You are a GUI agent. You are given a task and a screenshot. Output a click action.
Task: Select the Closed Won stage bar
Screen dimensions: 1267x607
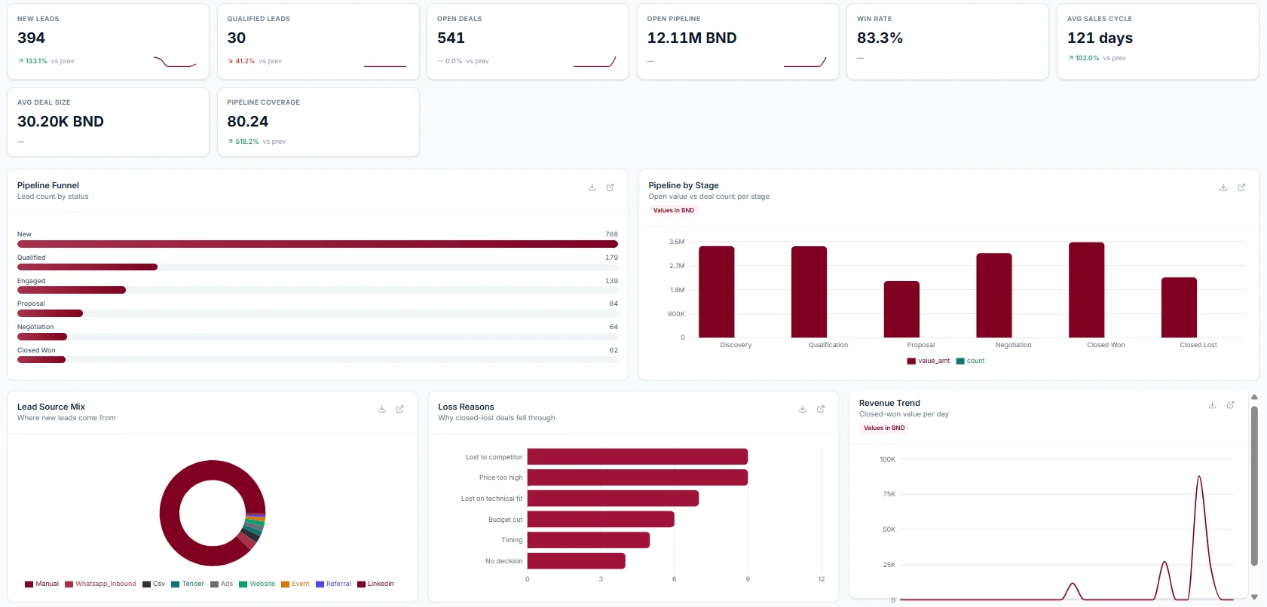click(x=1087, y=290)
